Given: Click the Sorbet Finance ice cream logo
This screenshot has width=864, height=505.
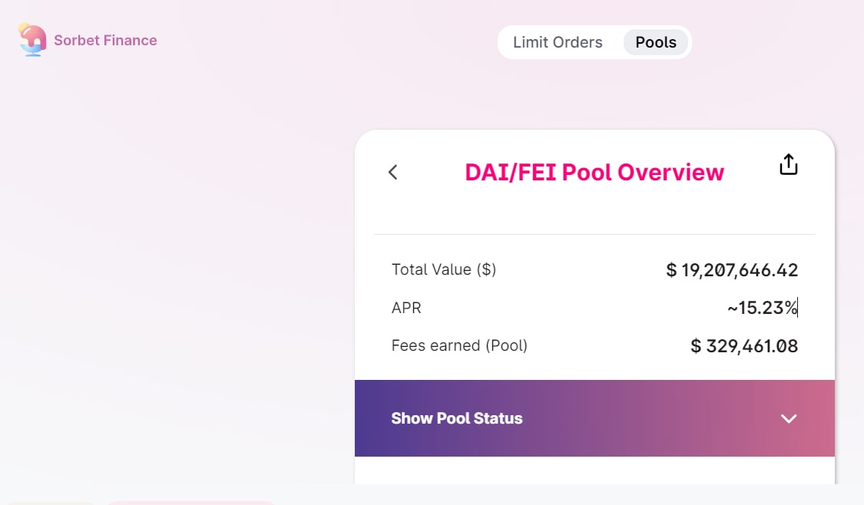Looking at the screenshot, I should [31, 39].
